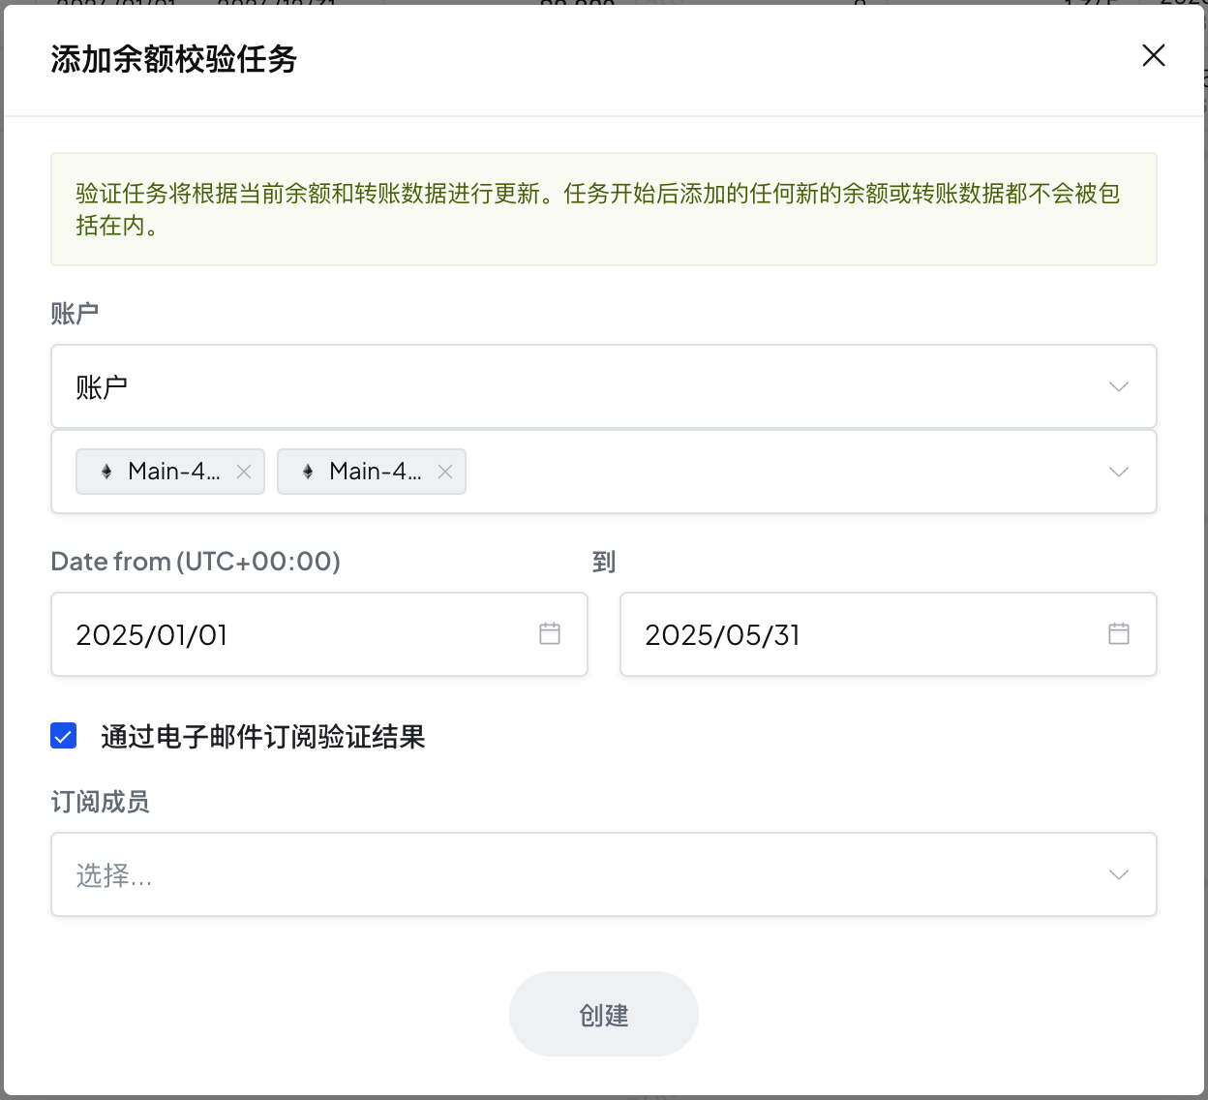Click the green info notice about 验证任务

[603, 209]
